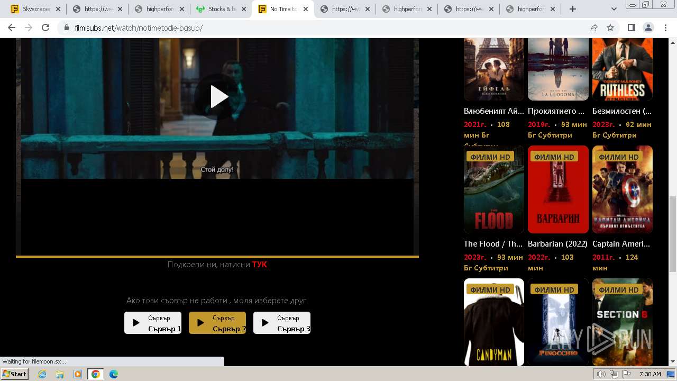Open the Варварин movie poster
Viewport: 677px width, 381px height.
click(x=558, y=189)
